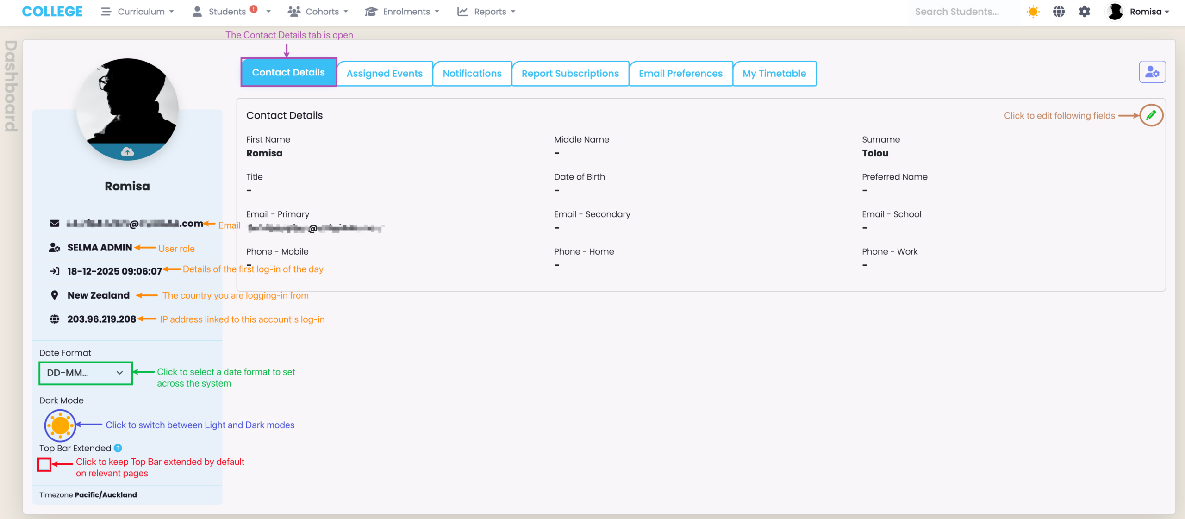Go to the My Timetable tab

click(x=774, y=74)
